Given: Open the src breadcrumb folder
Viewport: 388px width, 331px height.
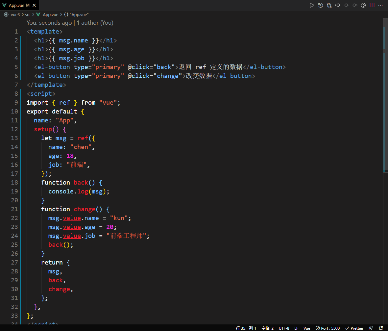Looking at the screenshot, I should click(28, 14).
